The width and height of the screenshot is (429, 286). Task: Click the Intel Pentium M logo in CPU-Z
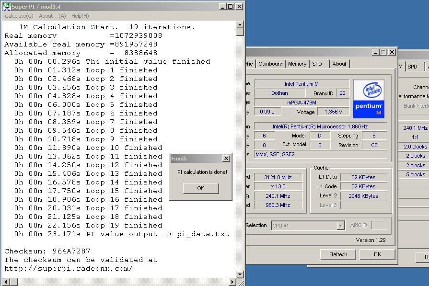[x=369, y=99]
